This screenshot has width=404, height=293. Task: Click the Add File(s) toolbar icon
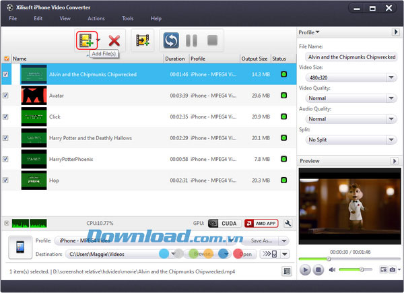click(x=86, y=40)
